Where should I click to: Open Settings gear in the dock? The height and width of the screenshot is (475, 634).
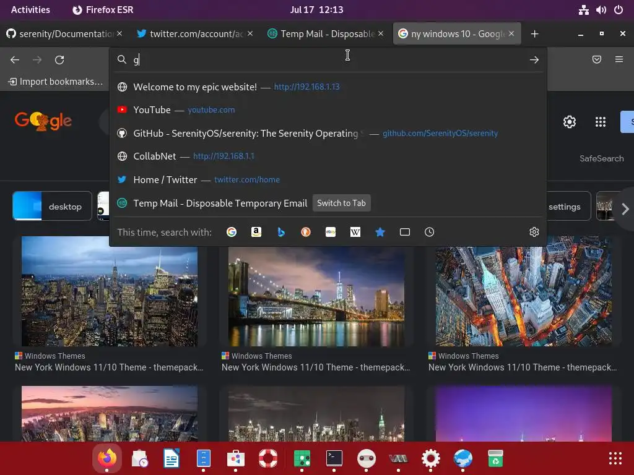tap(431, 458)
